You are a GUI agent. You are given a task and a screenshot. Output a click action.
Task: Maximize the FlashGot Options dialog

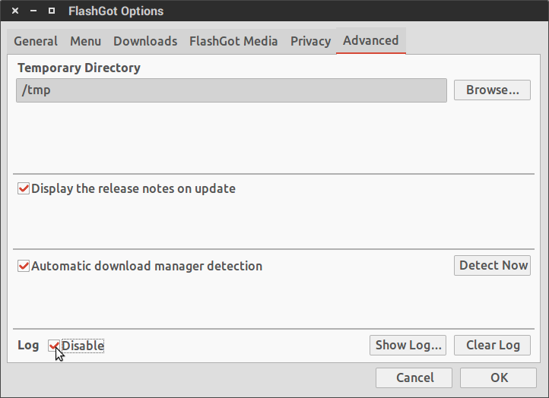52,11
